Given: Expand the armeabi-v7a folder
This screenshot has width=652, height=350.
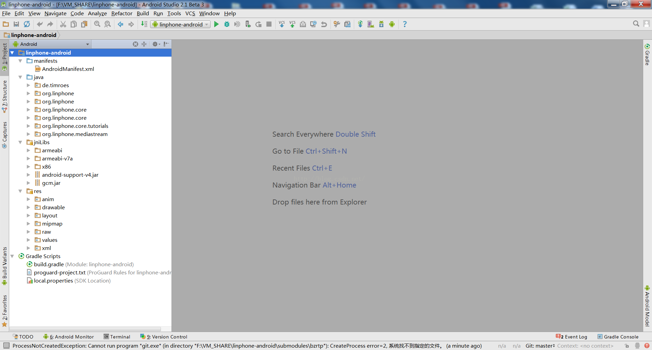Looking at the screenshot, I should (x=29, y=158).
